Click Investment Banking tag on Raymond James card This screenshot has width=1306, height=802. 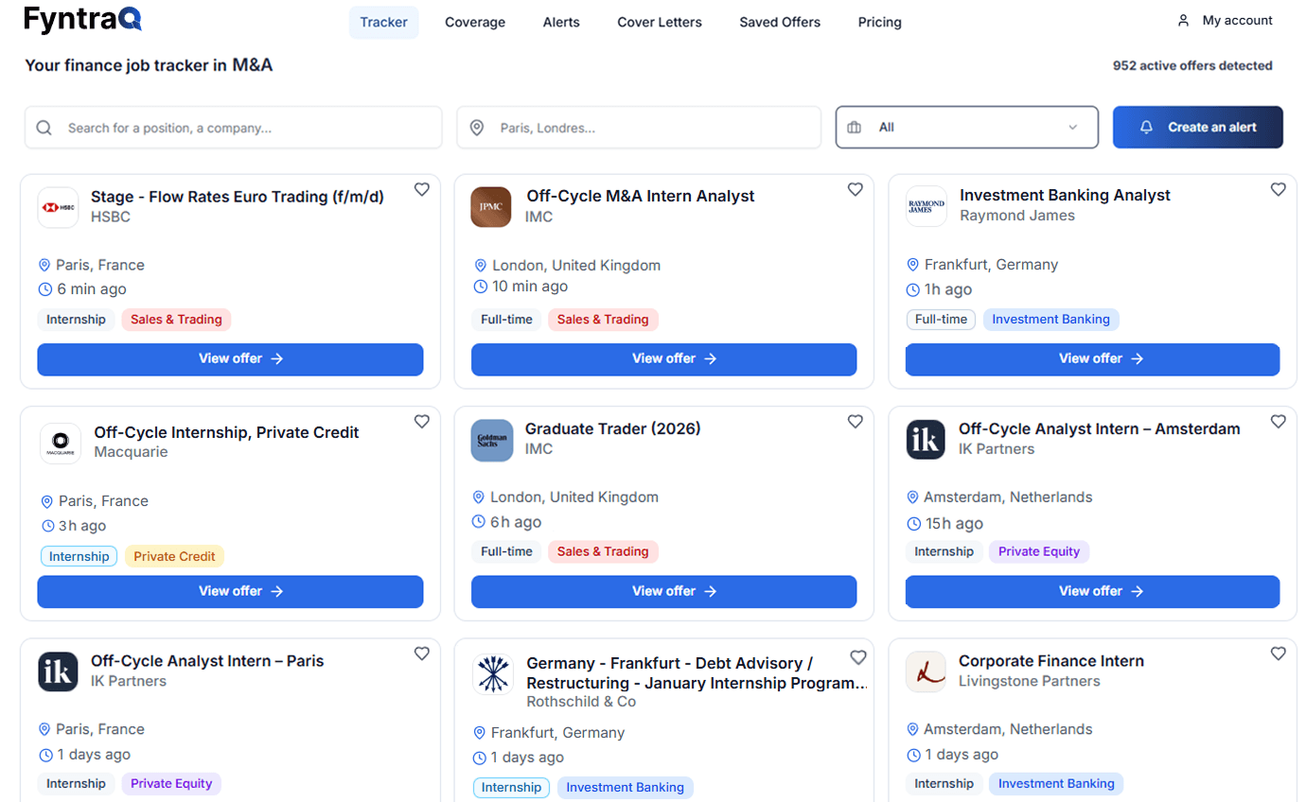(1050, 320)
